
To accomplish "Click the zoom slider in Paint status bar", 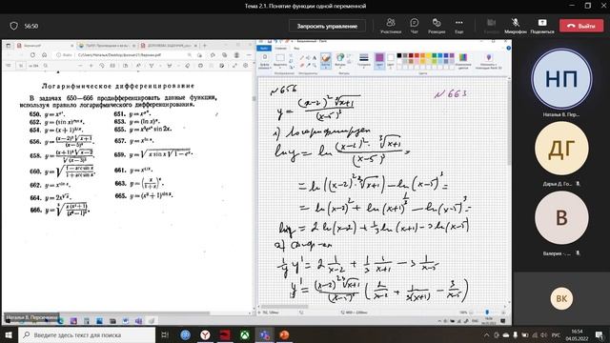I will pos(487,313).
